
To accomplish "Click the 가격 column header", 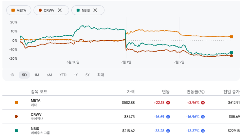I will point(131,92).
